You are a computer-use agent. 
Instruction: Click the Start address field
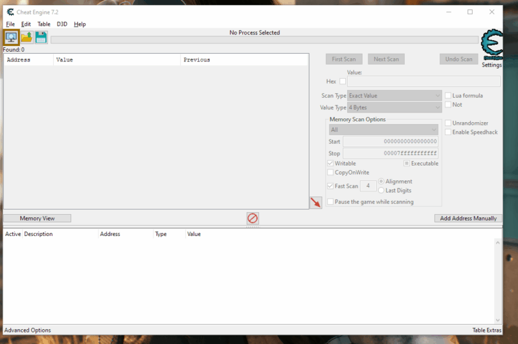click(390, 141)
